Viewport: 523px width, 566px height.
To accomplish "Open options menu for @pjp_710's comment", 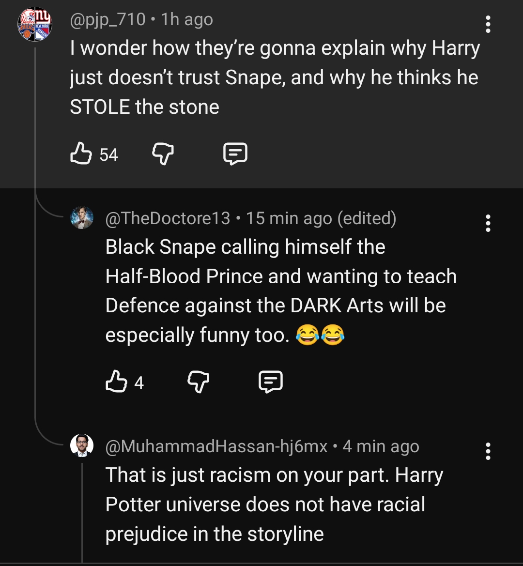I will (x=488, y=24).
